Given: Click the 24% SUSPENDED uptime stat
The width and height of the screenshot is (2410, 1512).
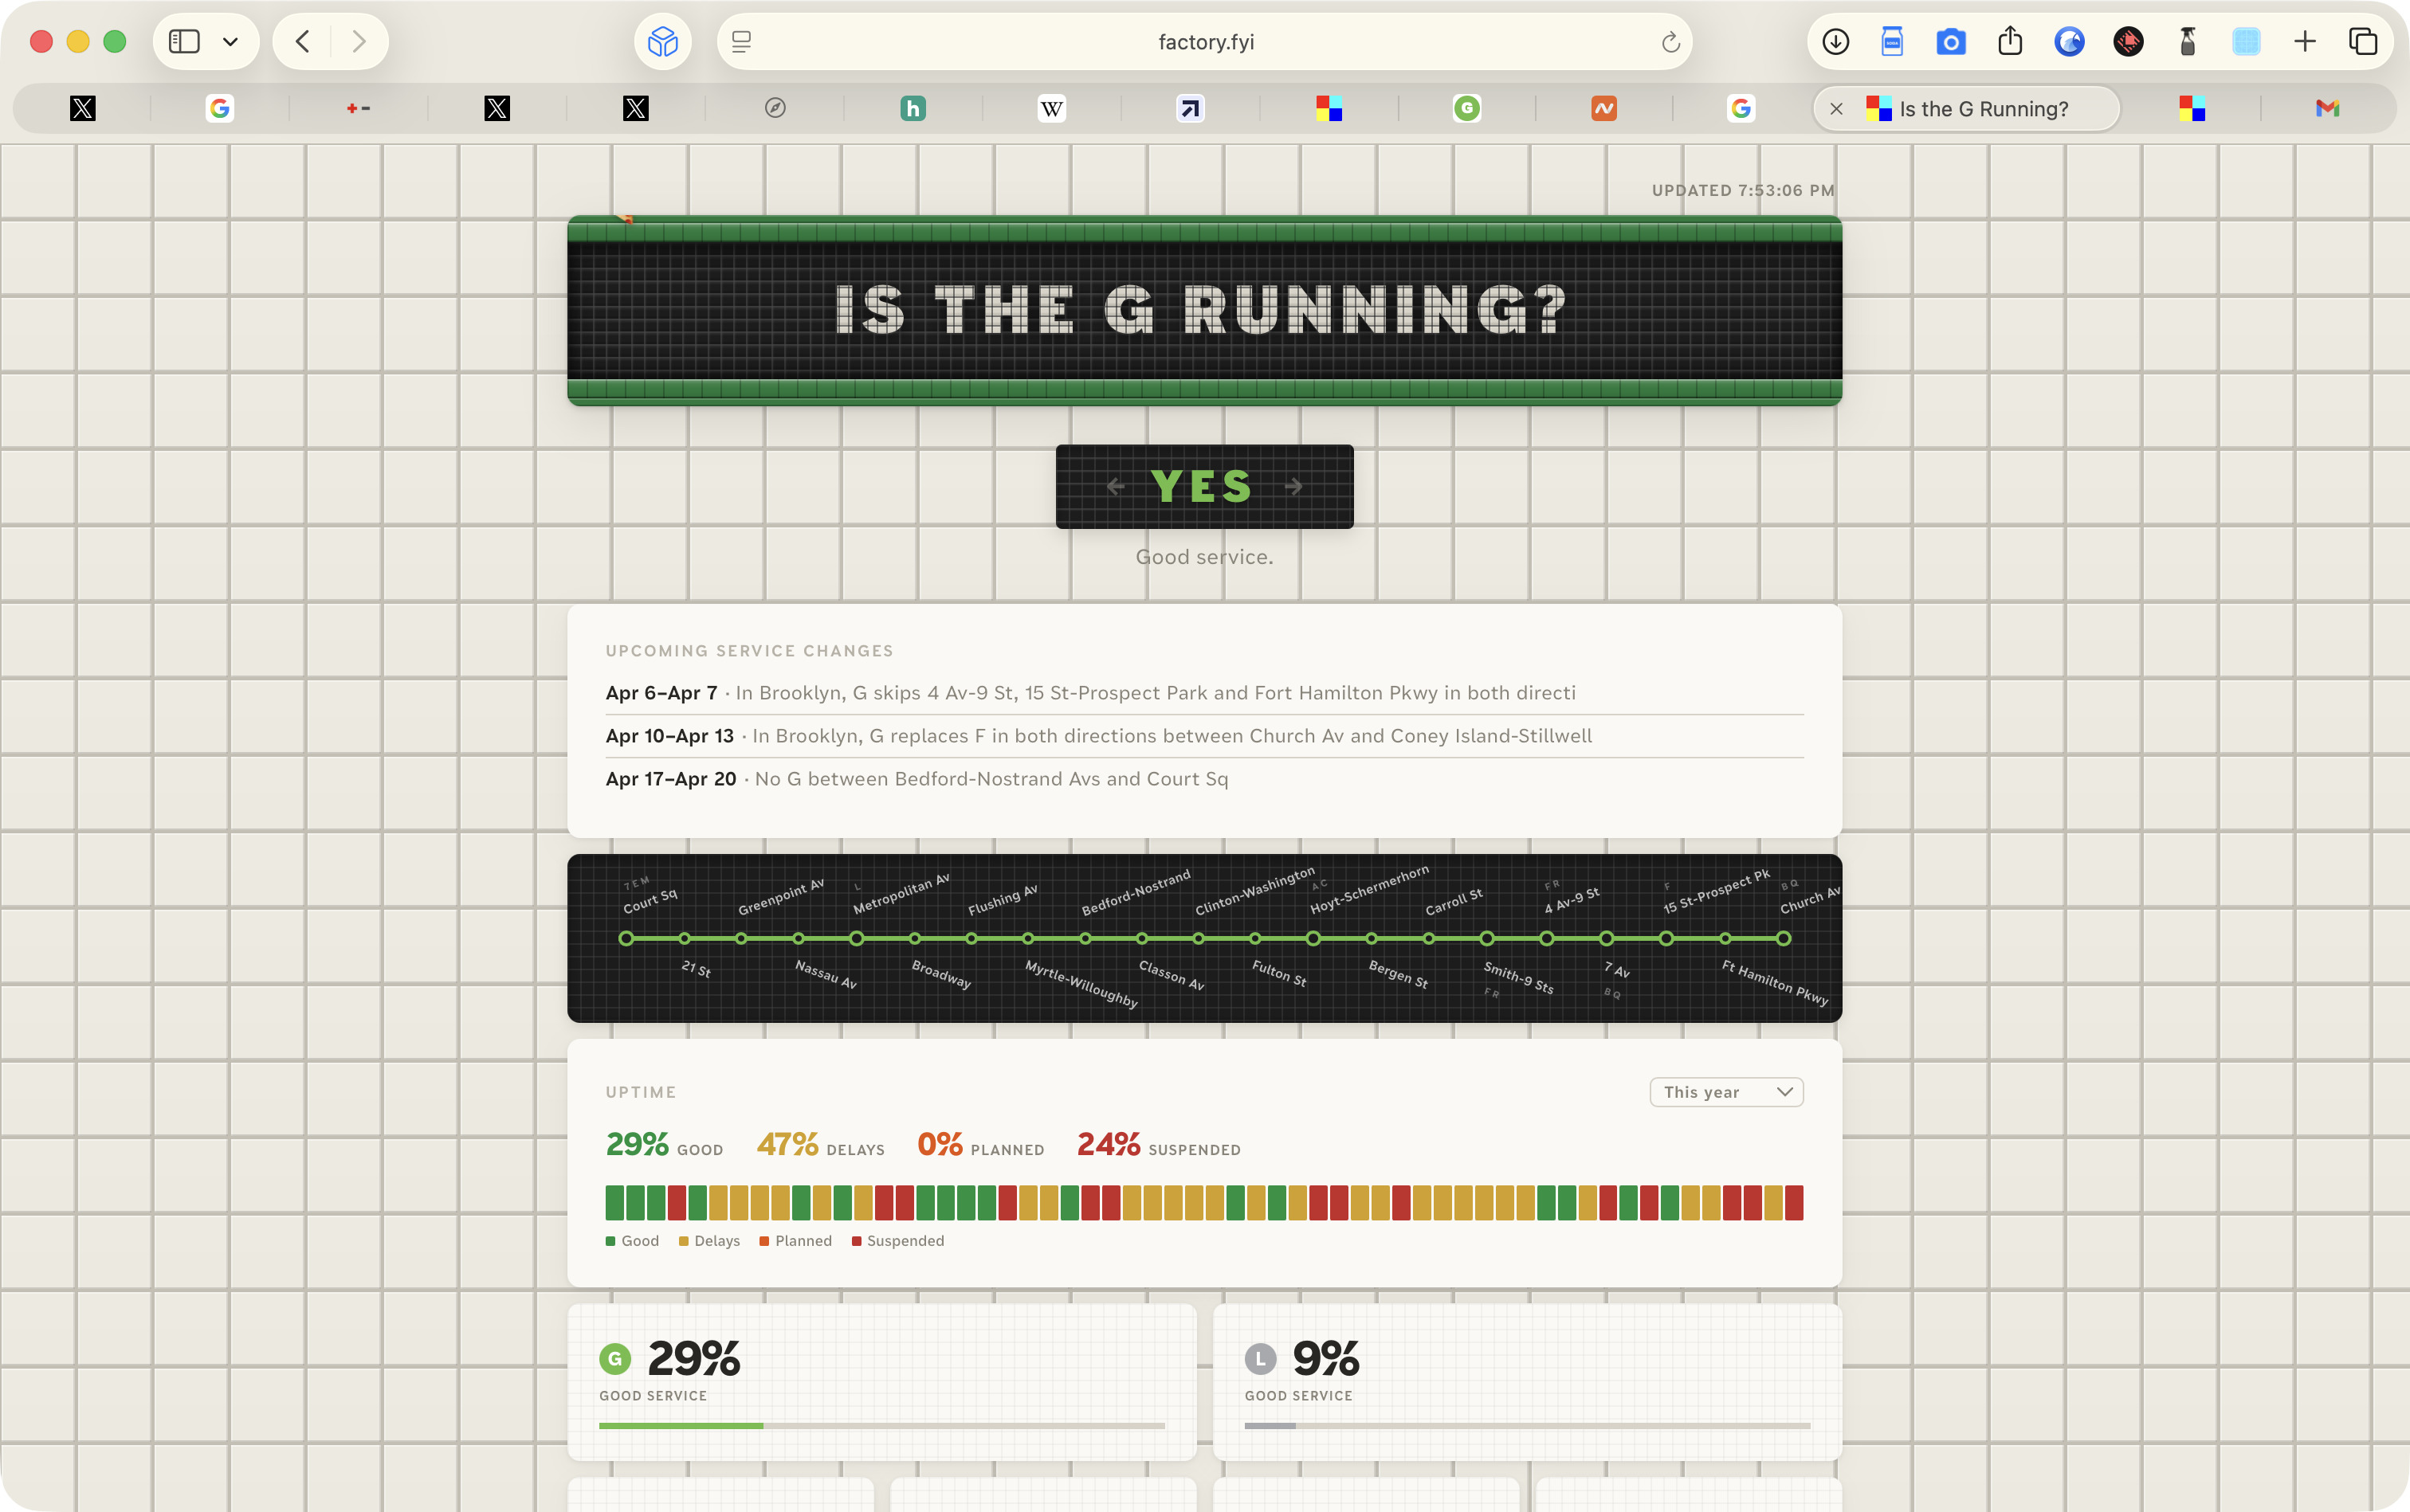Looking at the screenshot, I should point(1159,1145).
